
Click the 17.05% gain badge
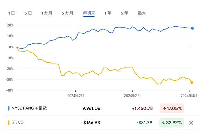point(172,108)
